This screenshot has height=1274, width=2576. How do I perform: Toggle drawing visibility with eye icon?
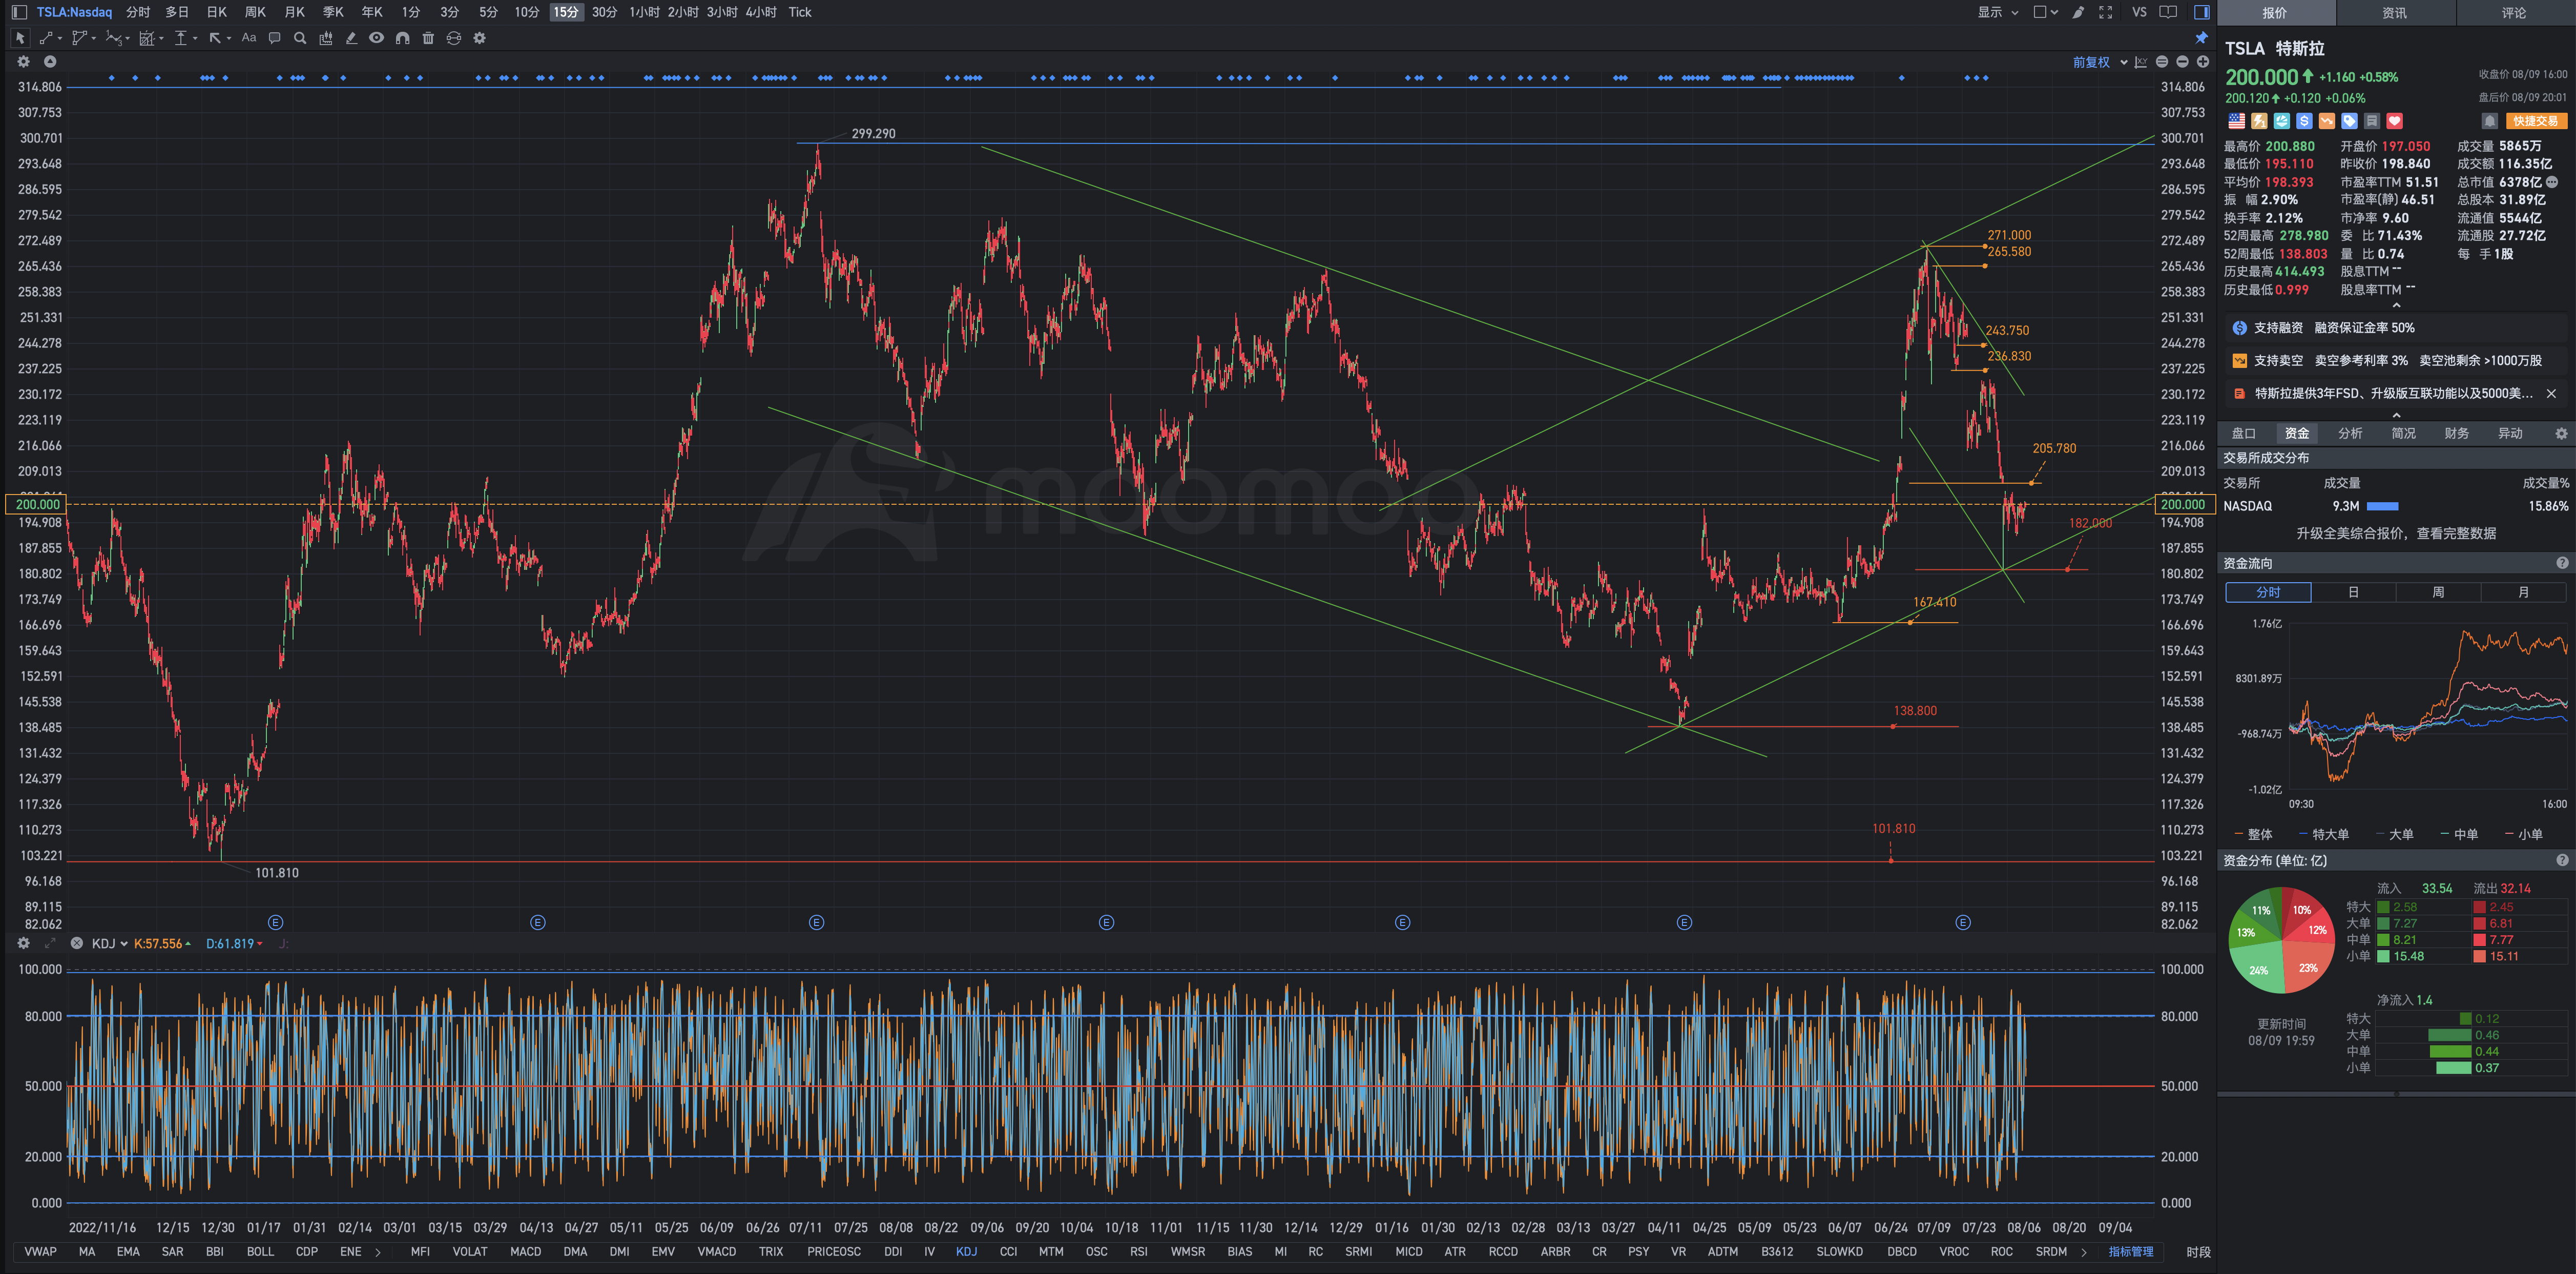[x=376, y=38]
